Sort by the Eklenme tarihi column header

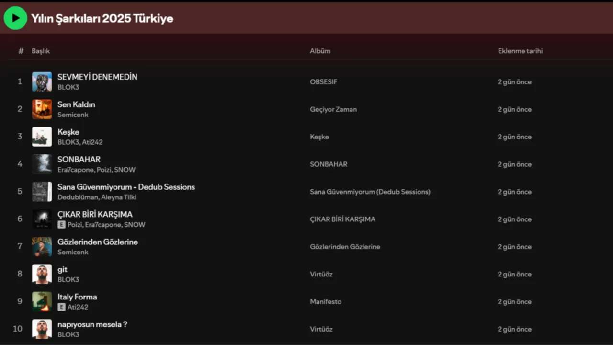pos(520,51)
